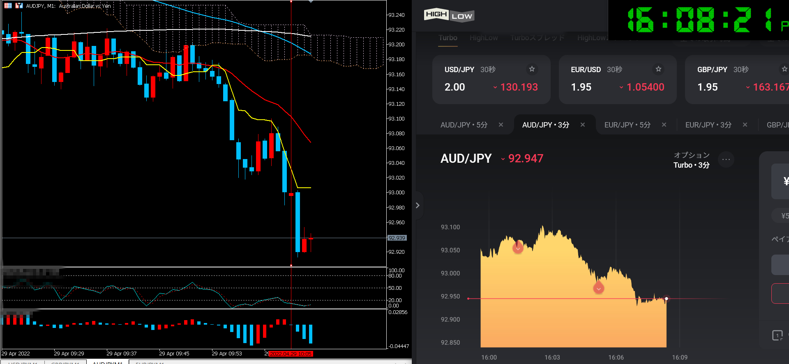
Task: Switch to the EUR/JPY 5分 tab
Action: [627, 125]
